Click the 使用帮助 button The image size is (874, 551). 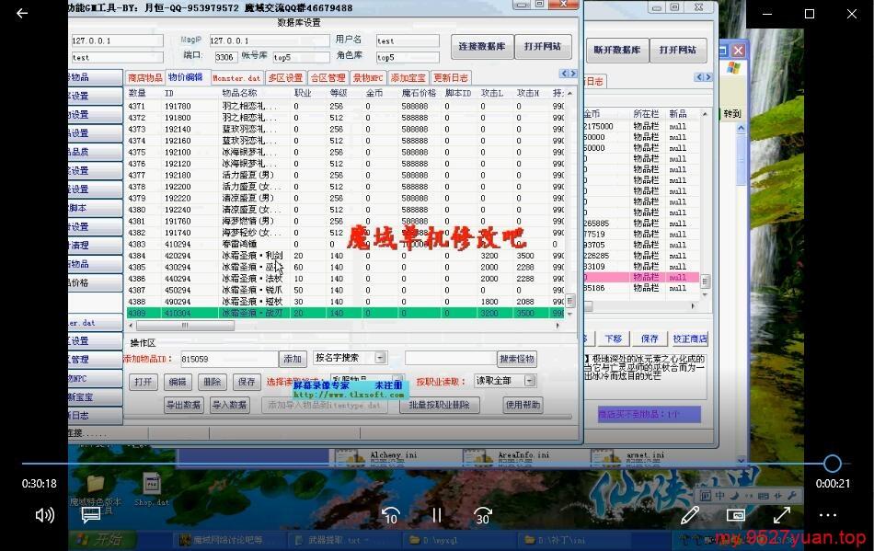tap(523, 405)
